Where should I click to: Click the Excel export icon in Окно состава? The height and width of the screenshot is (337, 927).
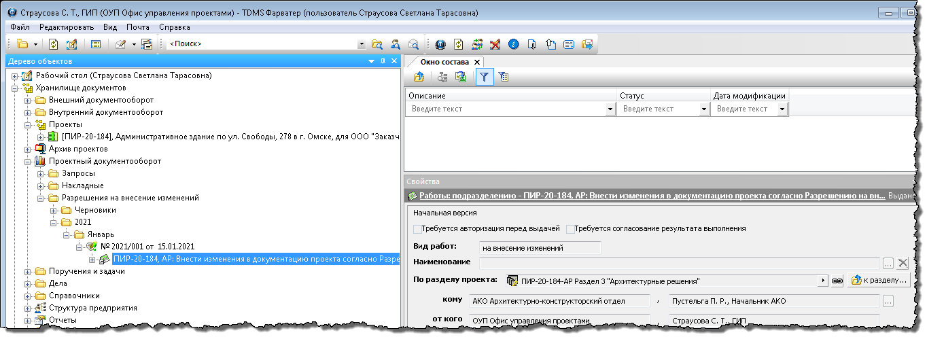point(461,77)
